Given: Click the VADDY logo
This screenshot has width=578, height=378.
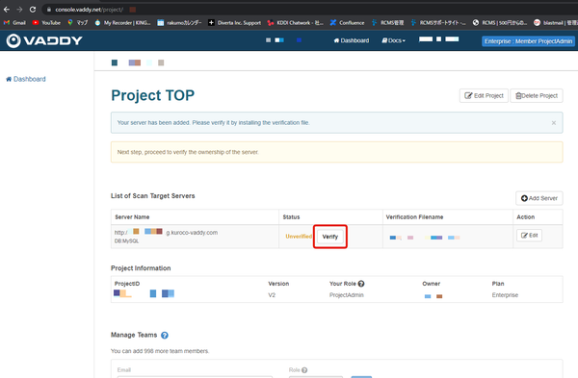Looking at the screenshot, I should (44, 40).
